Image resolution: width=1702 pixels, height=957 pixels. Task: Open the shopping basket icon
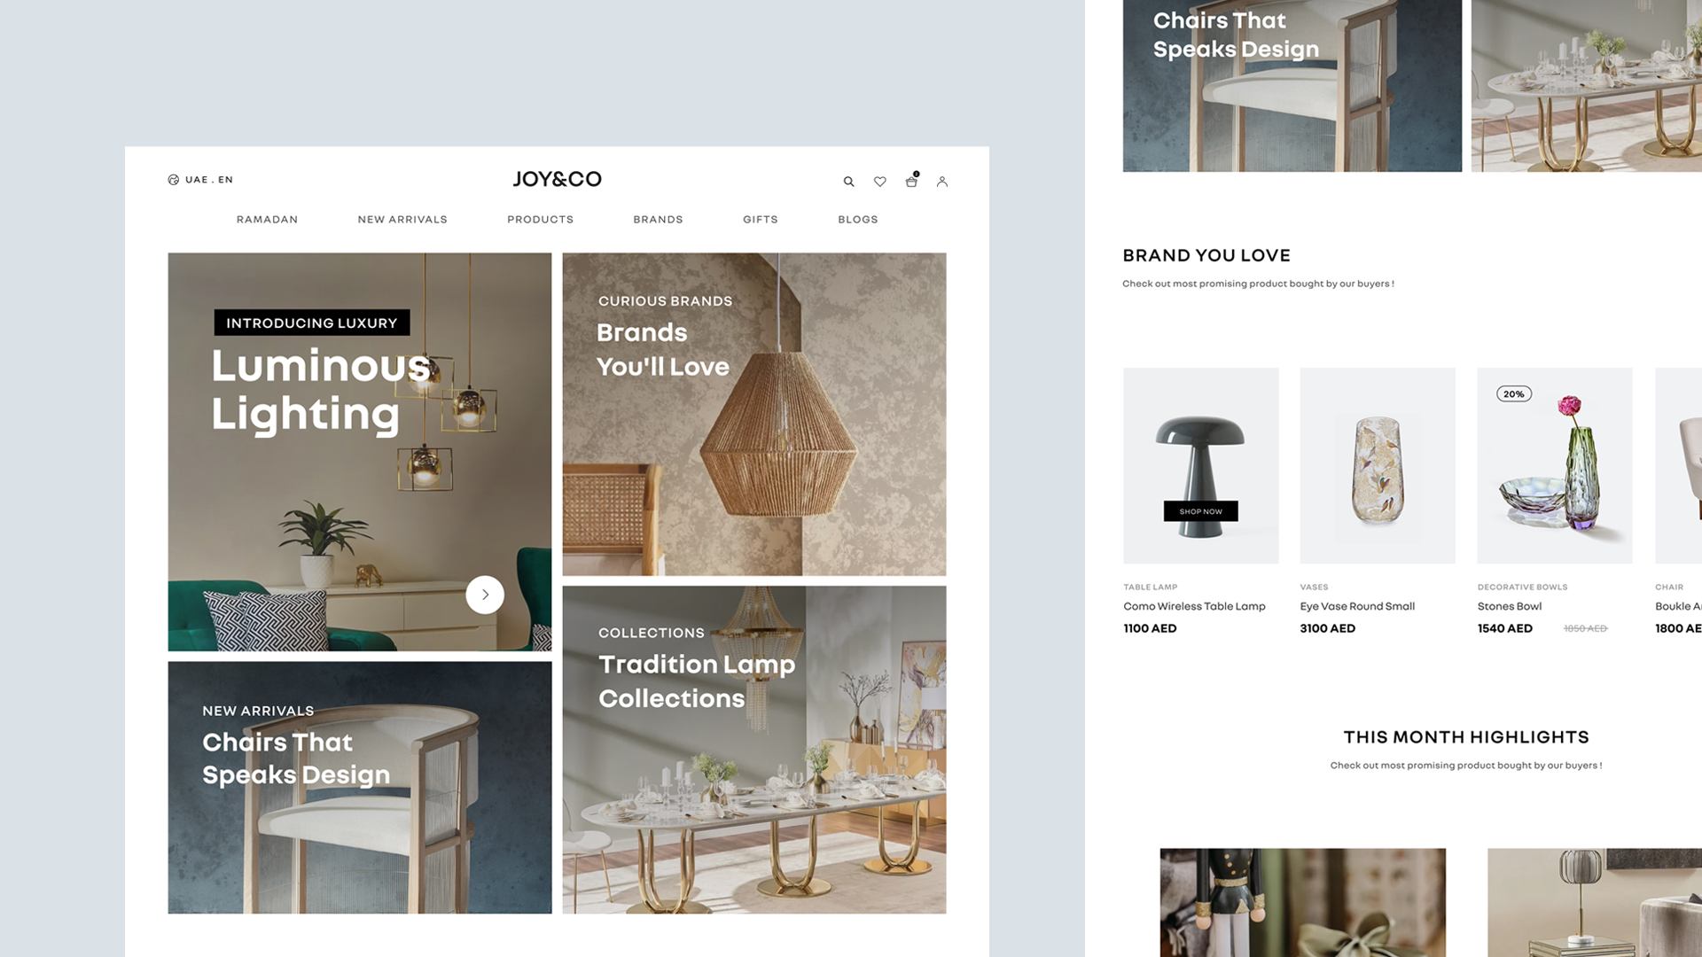[x=911, y=181]
